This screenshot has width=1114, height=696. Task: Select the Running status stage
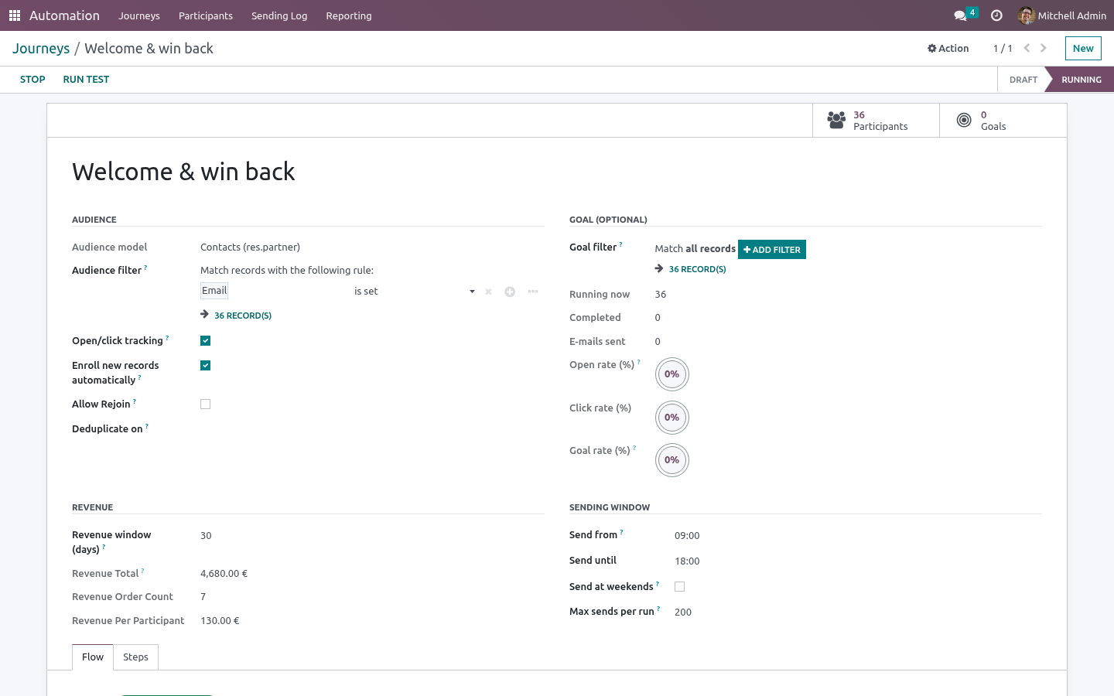tap(1081, 80)
